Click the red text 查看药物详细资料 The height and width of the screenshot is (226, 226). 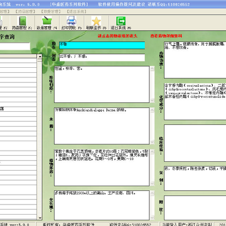166,36
